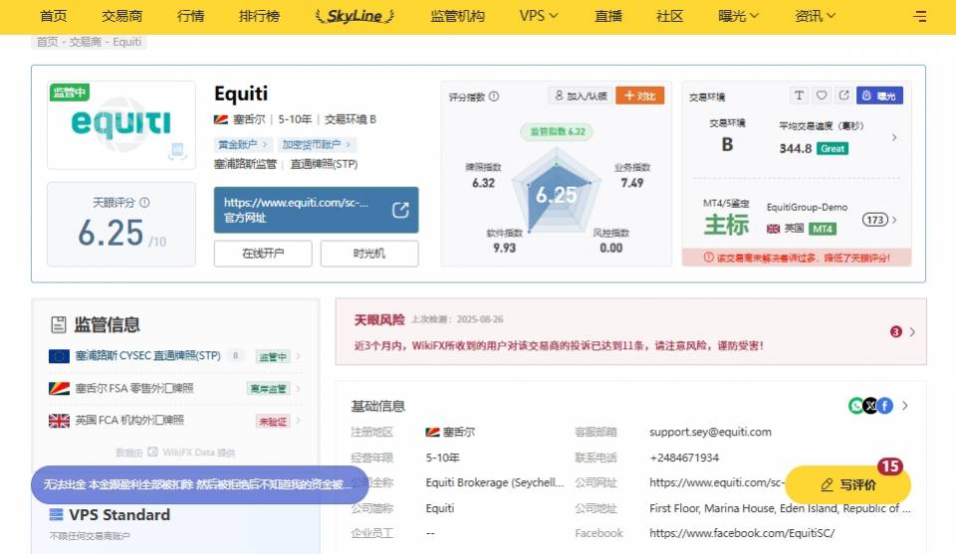Click the 黄金账户 tag
956x554 pixels.
(242, 144)
